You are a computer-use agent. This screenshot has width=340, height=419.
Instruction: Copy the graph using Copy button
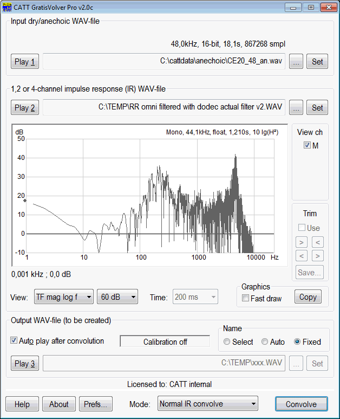[308, 297]
